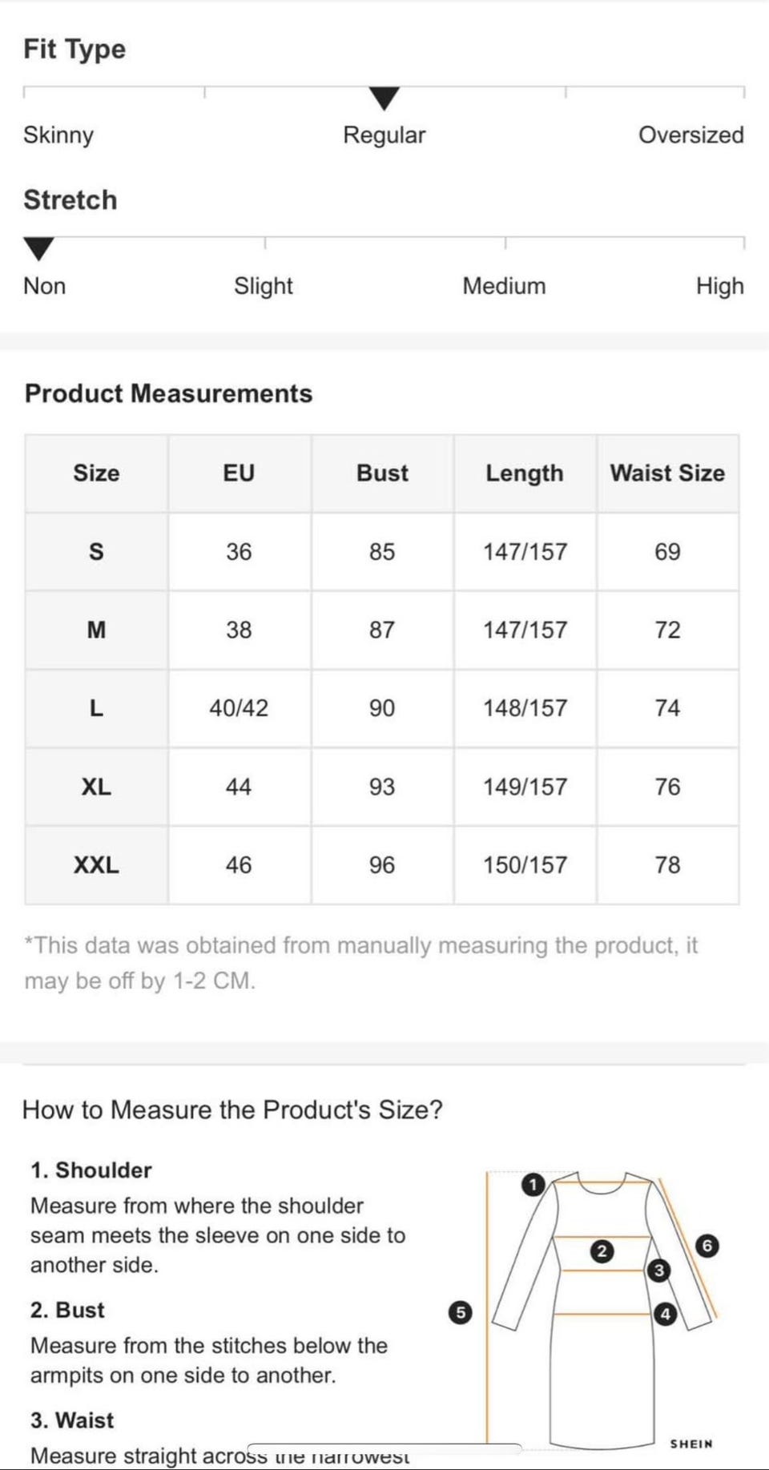The image size is (769, 1470).
Task: Tap the Waist Size column header
Action: pyautogui.click(x=667, y=473)
